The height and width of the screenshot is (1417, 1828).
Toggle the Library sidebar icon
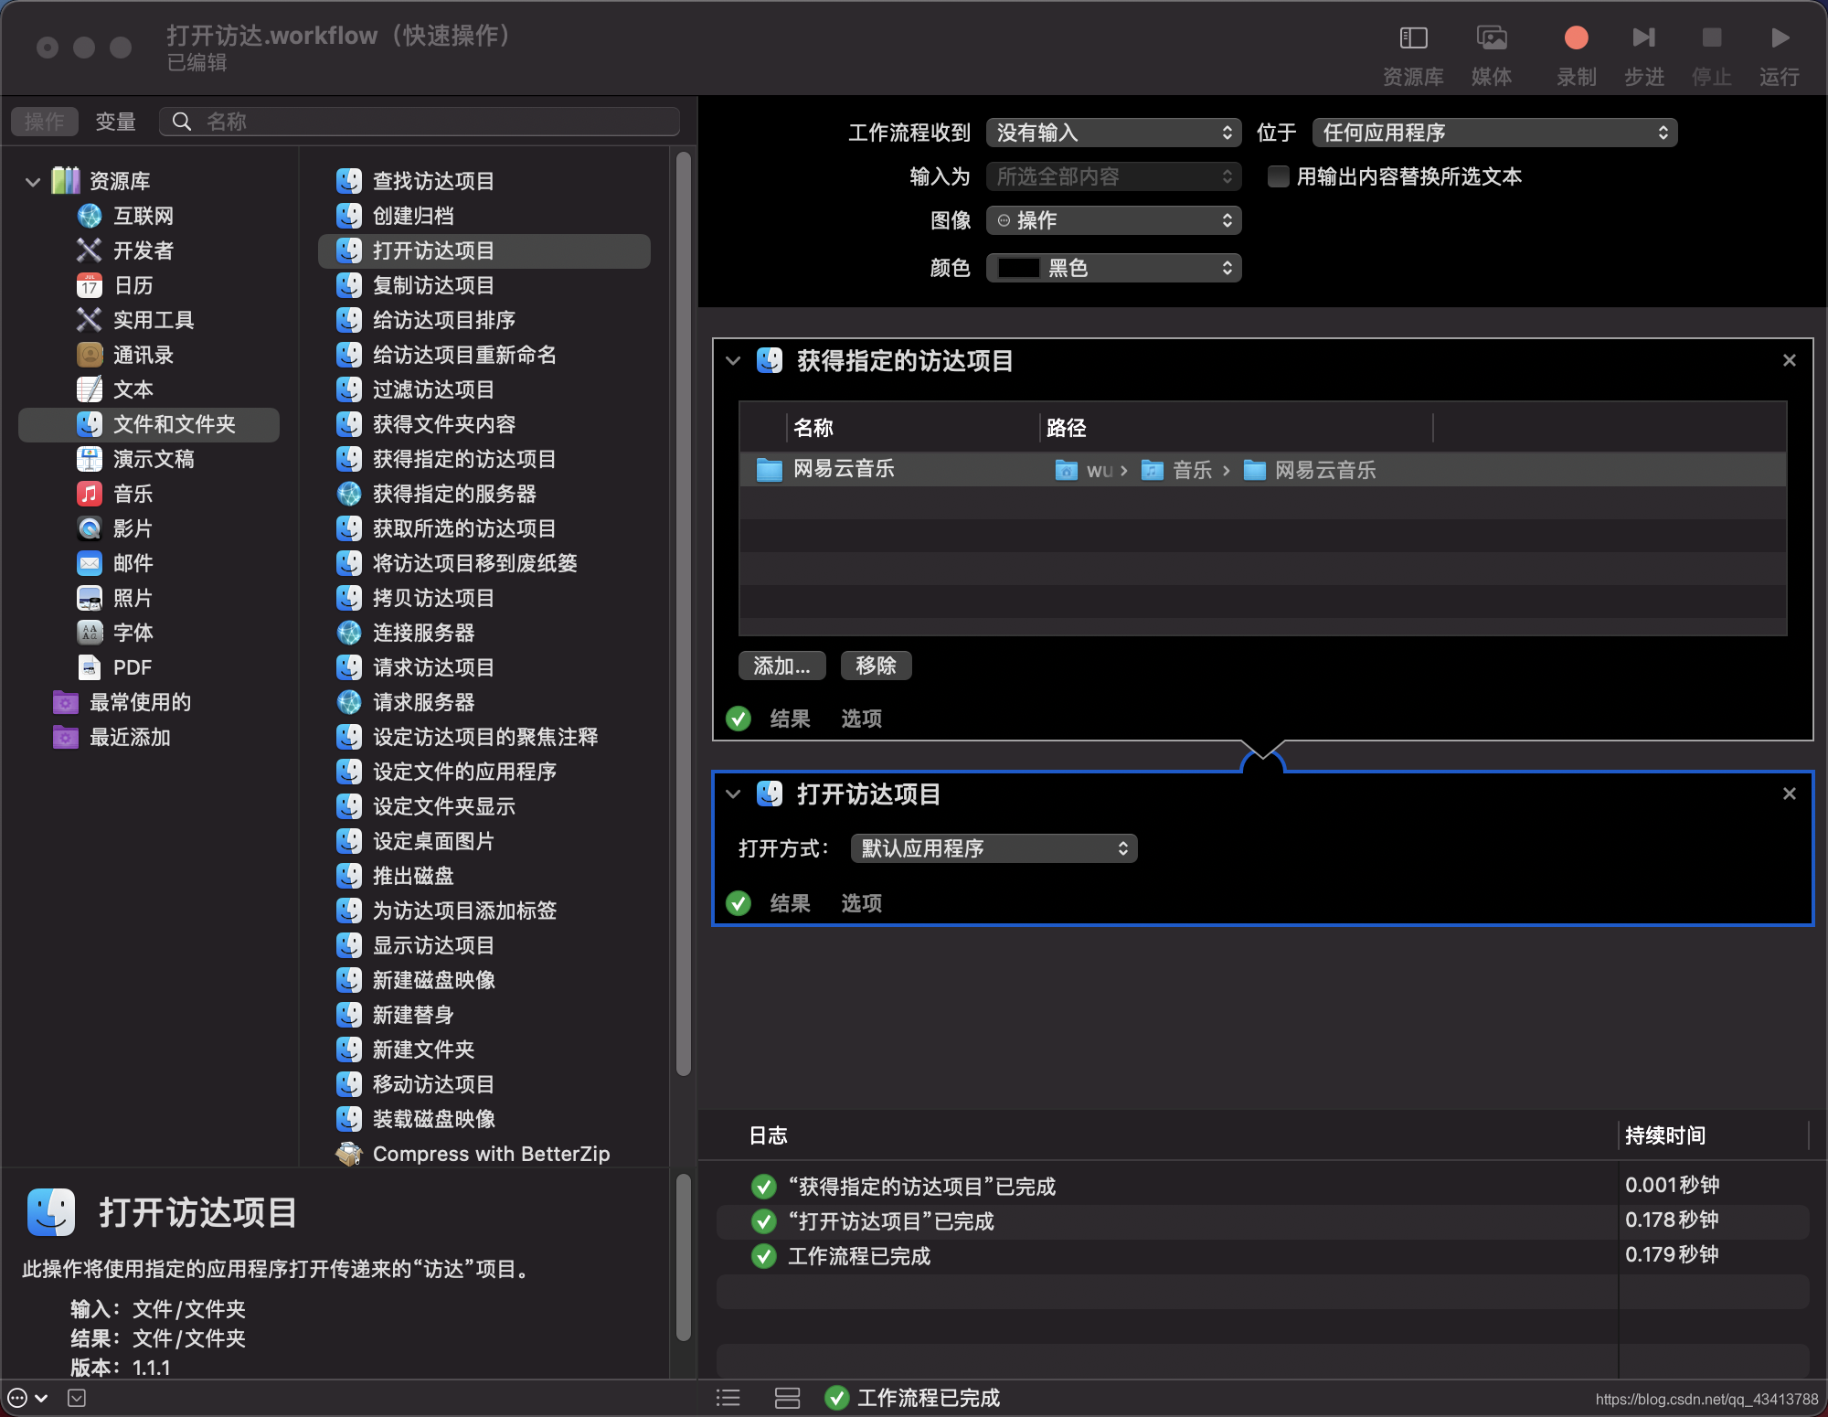pos(1413,38)
